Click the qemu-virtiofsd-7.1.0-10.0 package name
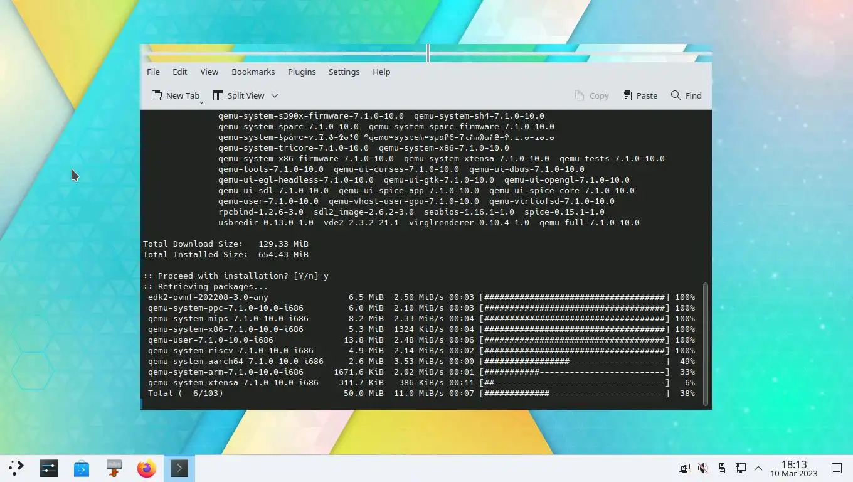This screenshot has height=482, width=853. (x=552, y=201)
